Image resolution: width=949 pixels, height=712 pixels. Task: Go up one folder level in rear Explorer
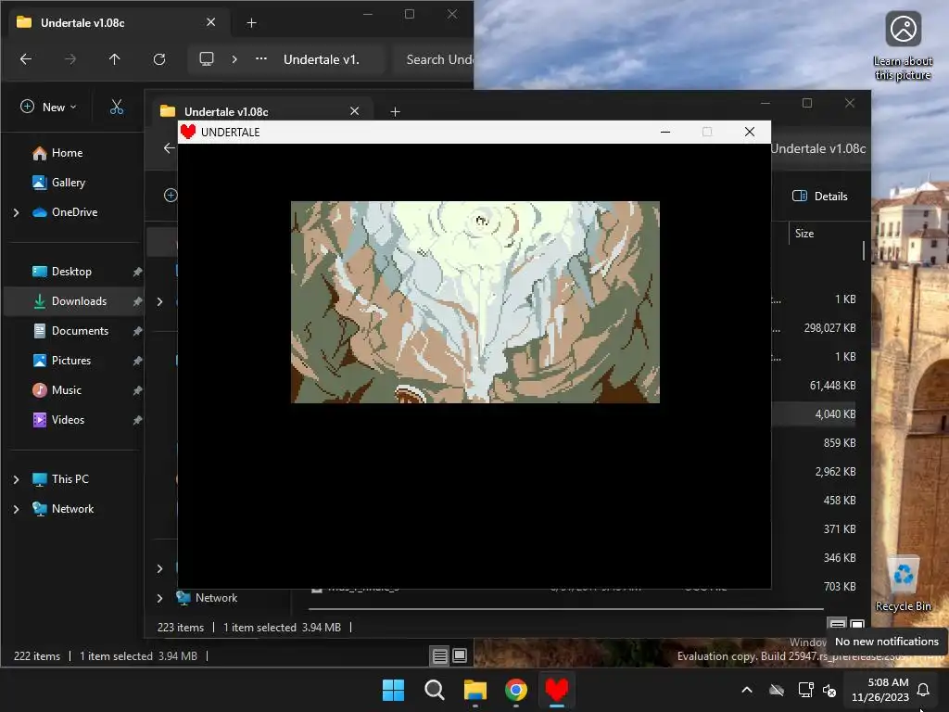tap(114, 59)
